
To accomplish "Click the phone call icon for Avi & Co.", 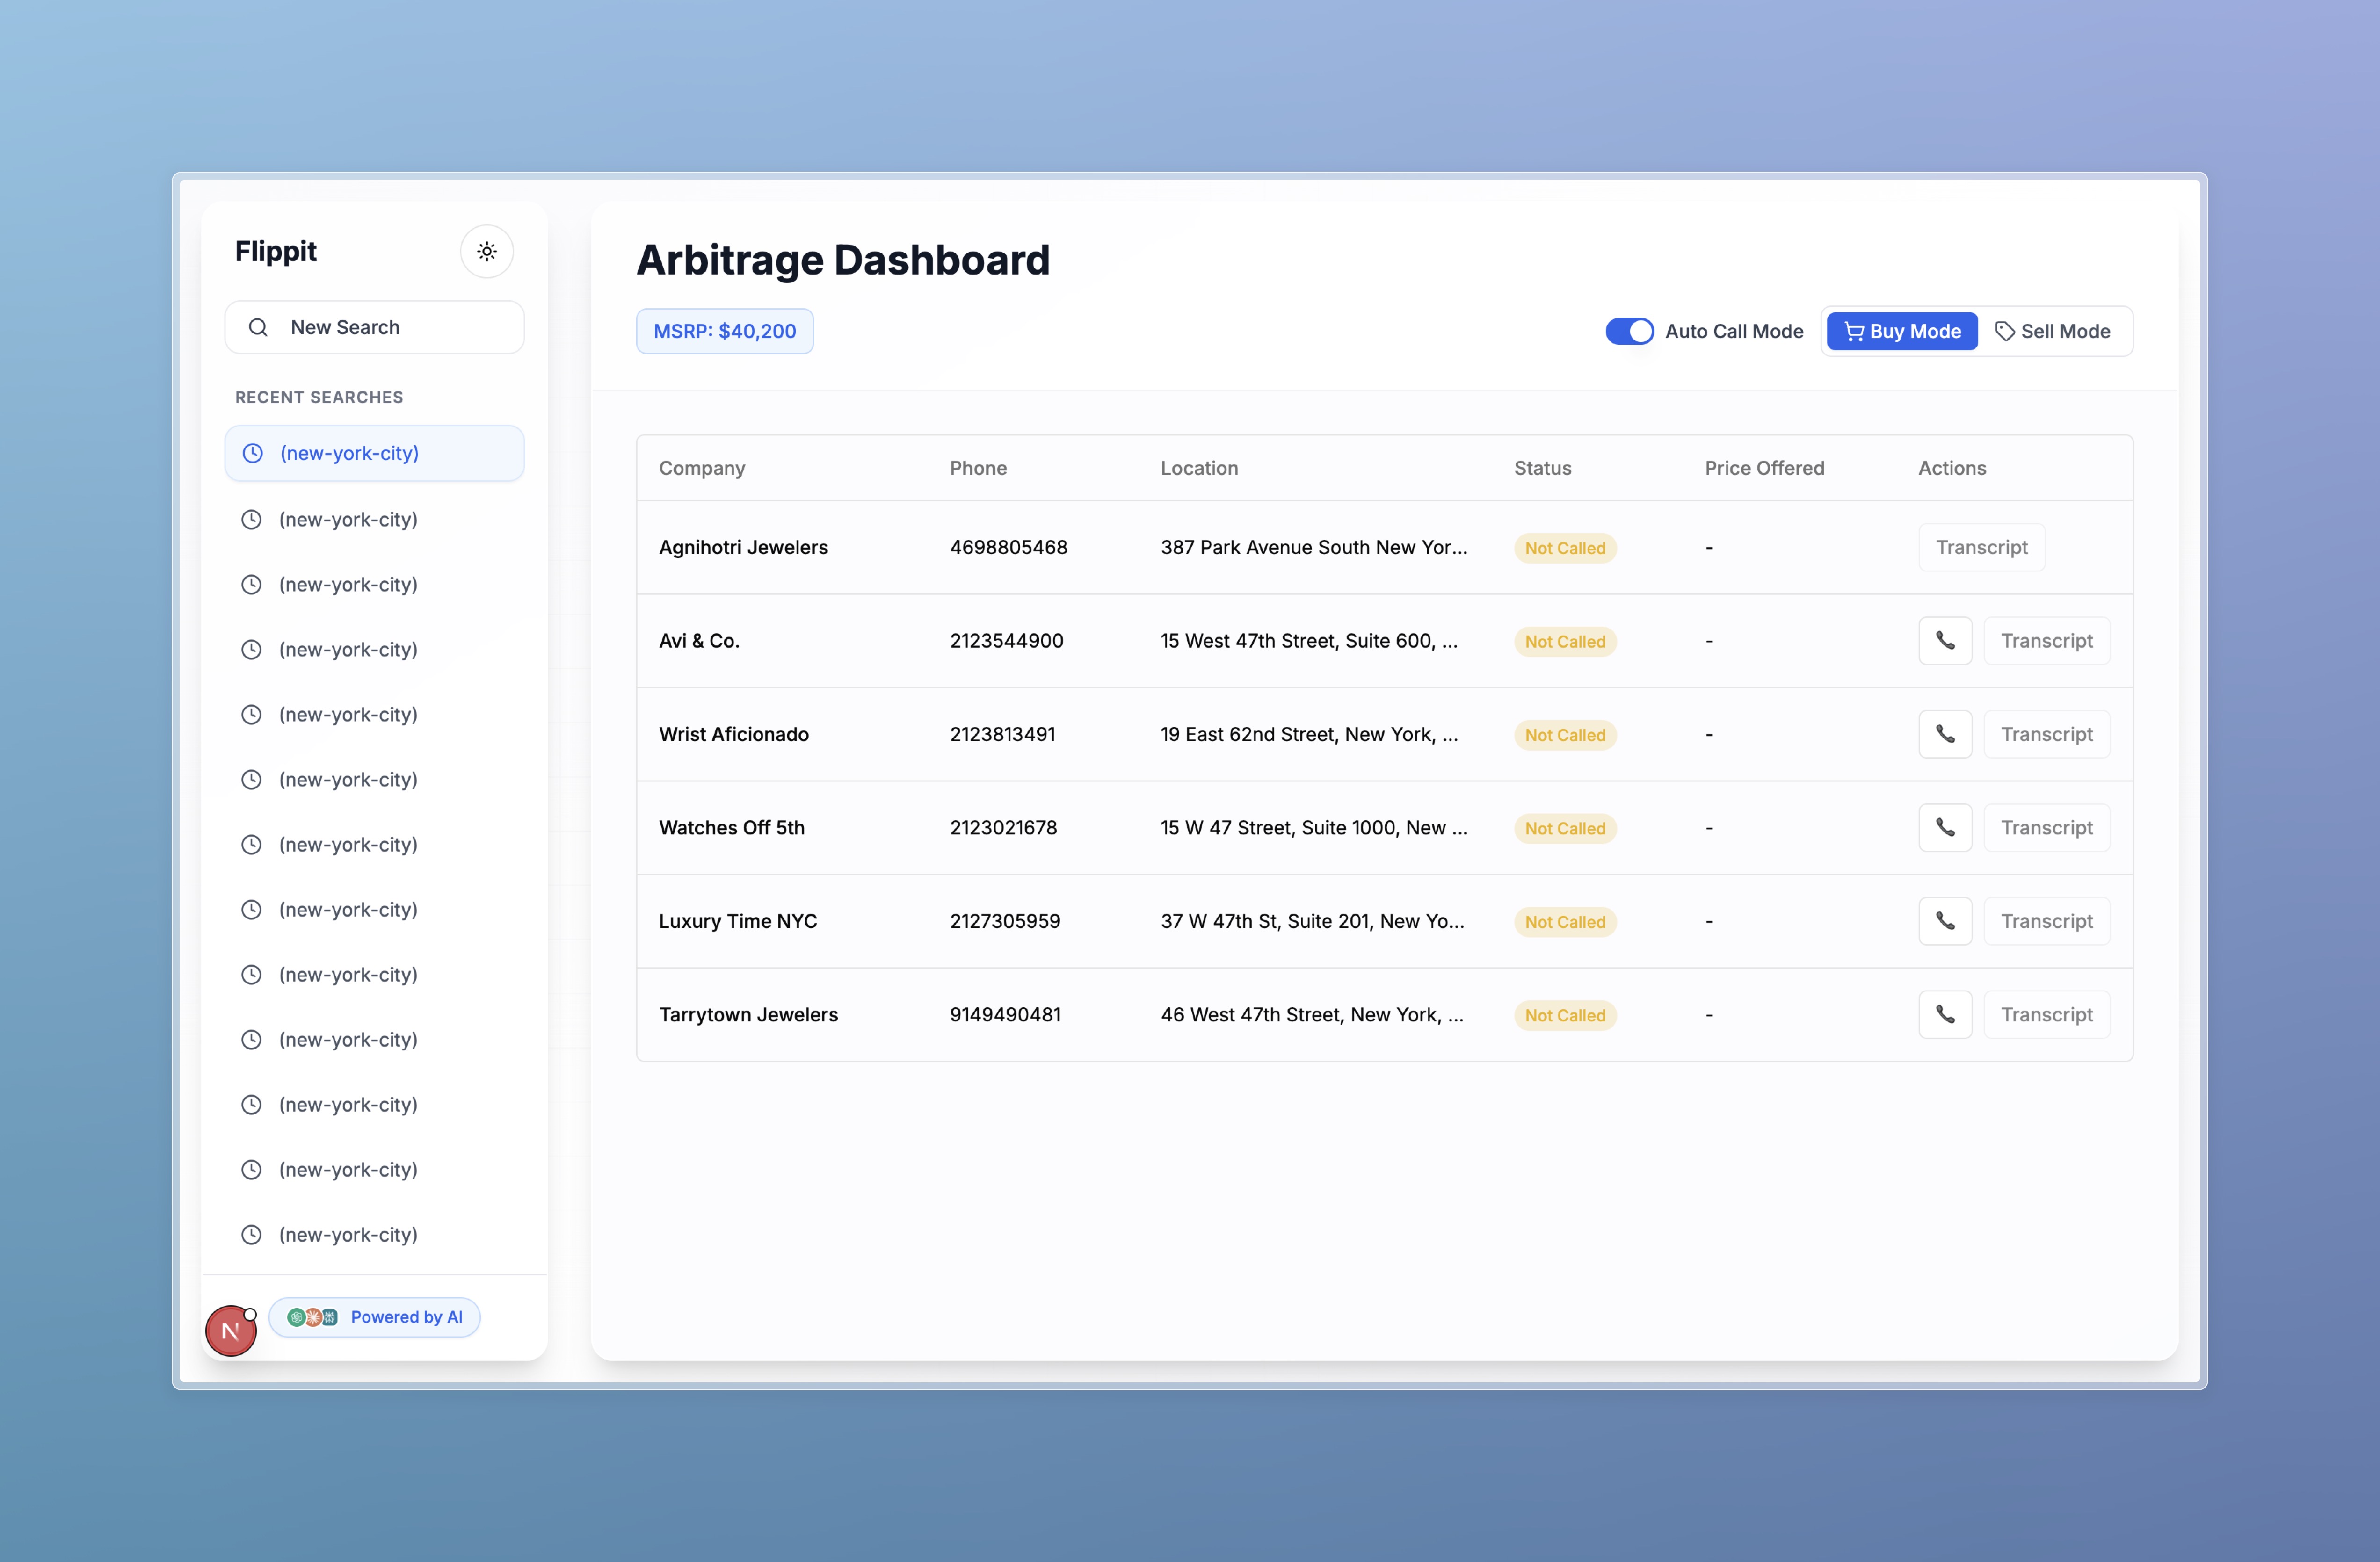I will (x=1944, y=641).
